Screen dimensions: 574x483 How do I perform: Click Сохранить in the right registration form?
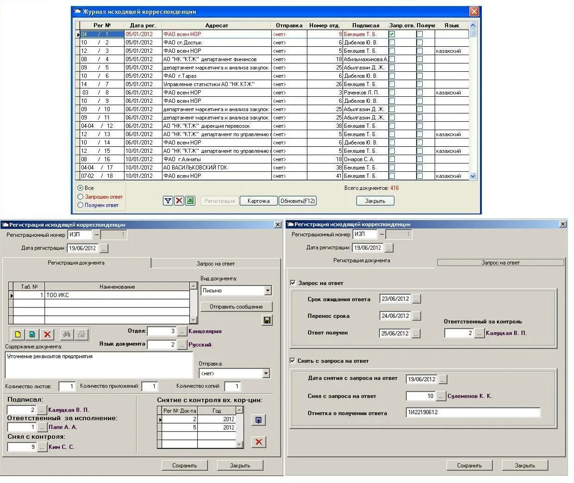point(469,465)
